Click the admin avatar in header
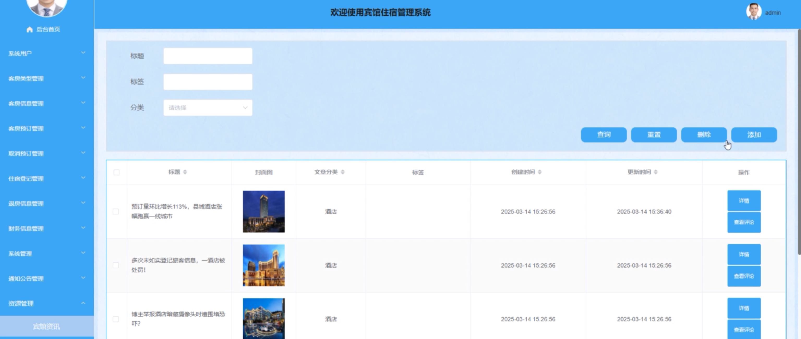 [x=754, y=12]
